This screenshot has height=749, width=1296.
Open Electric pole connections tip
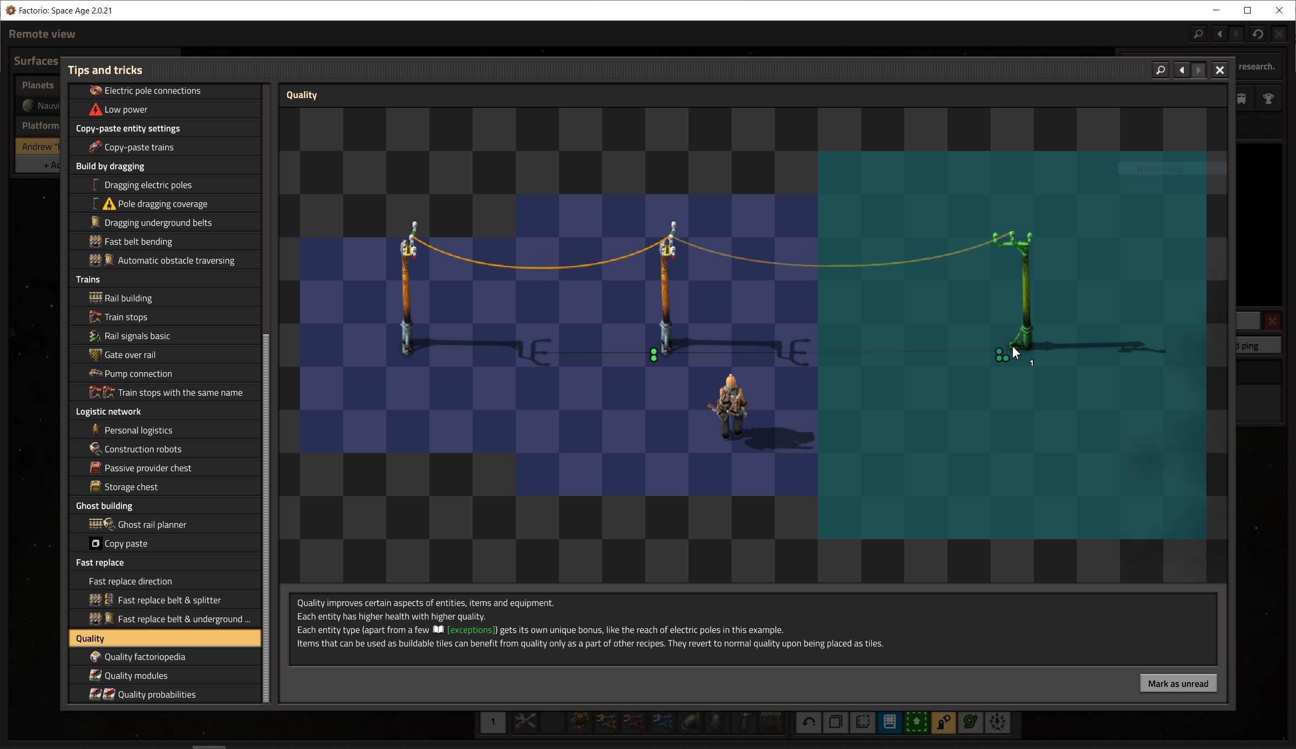165,91
